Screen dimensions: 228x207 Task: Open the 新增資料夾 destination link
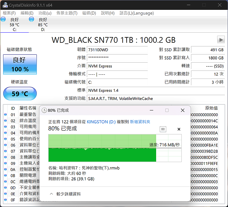[x=140, y=122]
